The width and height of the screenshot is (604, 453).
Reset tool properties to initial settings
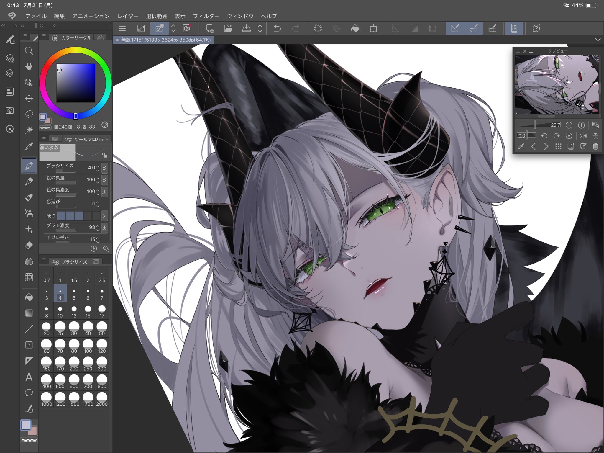coord(93,248)
